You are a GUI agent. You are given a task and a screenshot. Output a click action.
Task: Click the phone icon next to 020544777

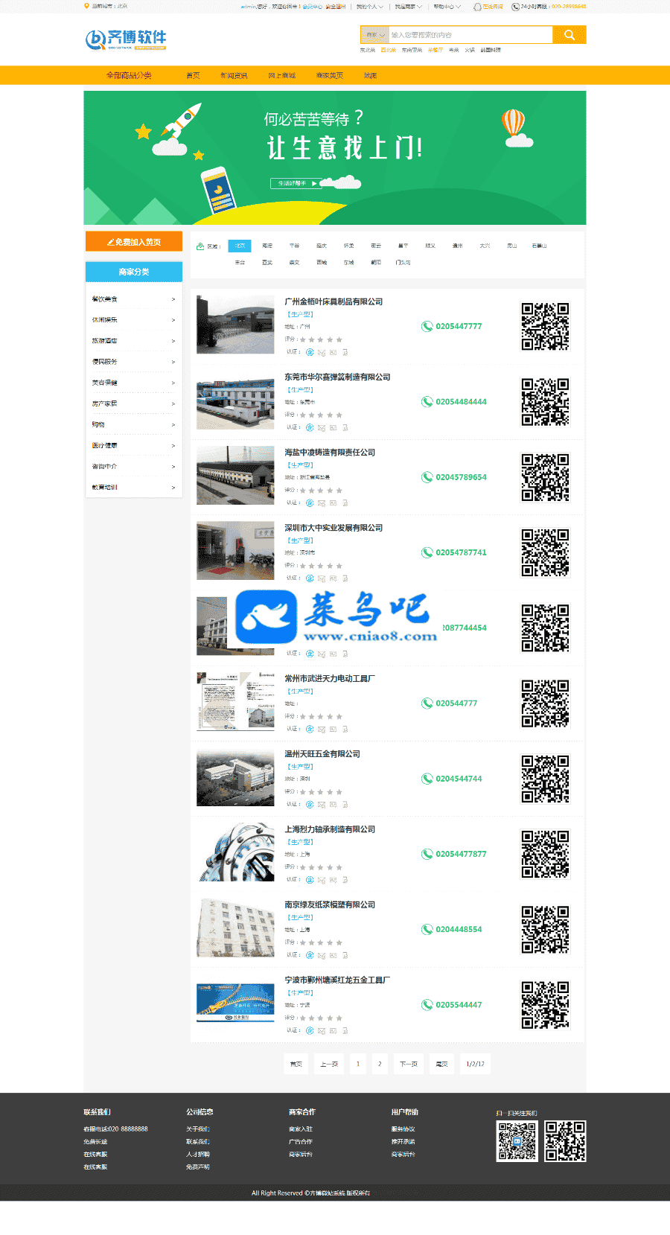[x=427, y=703]
